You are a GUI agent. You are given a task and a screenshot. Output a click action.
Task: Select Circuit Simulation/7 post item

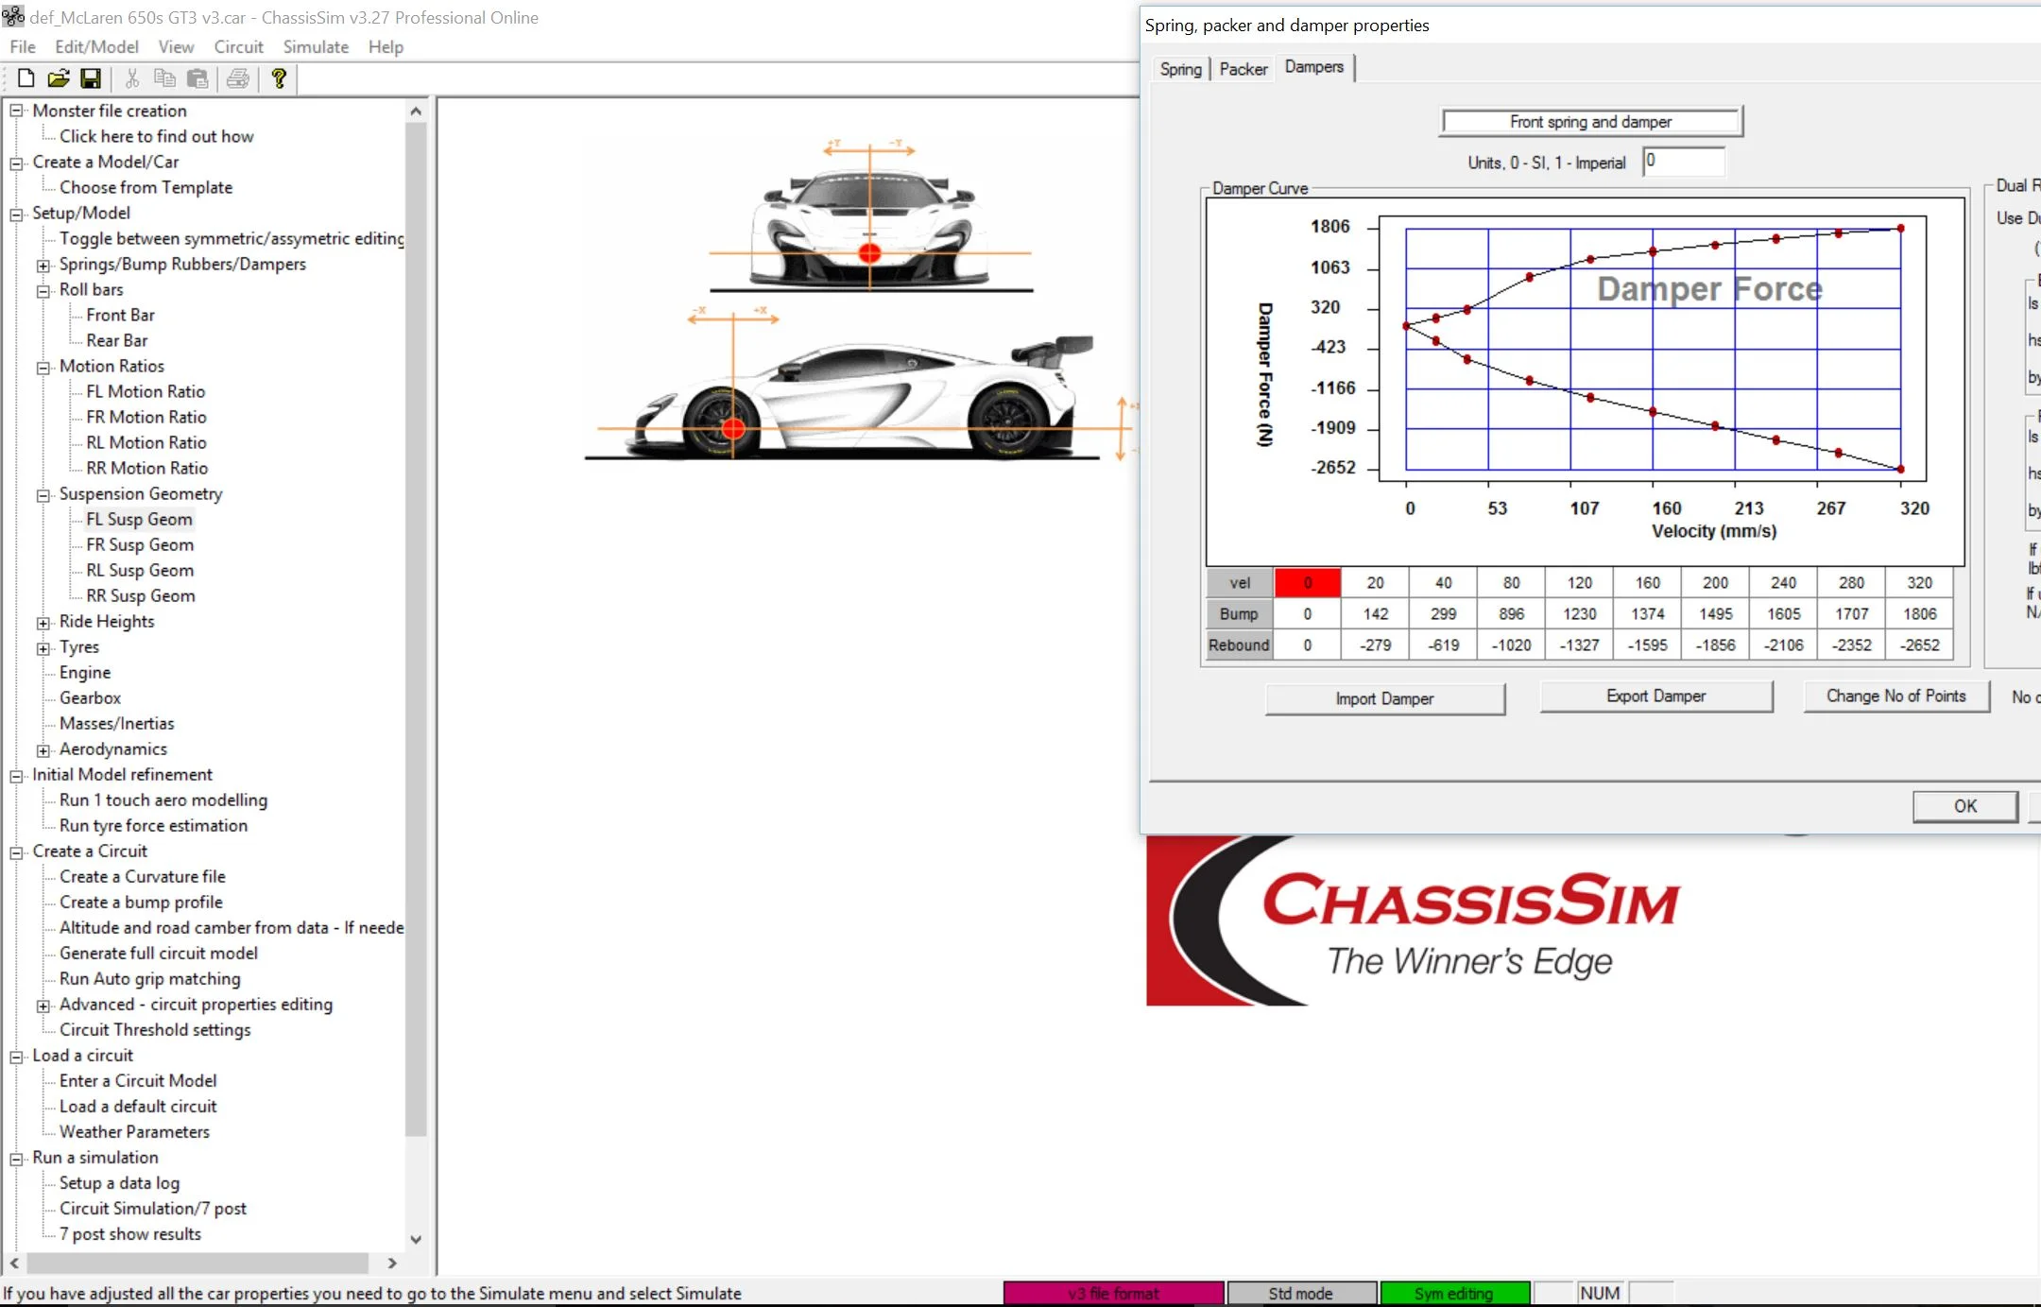click(x=153, y=1209)
